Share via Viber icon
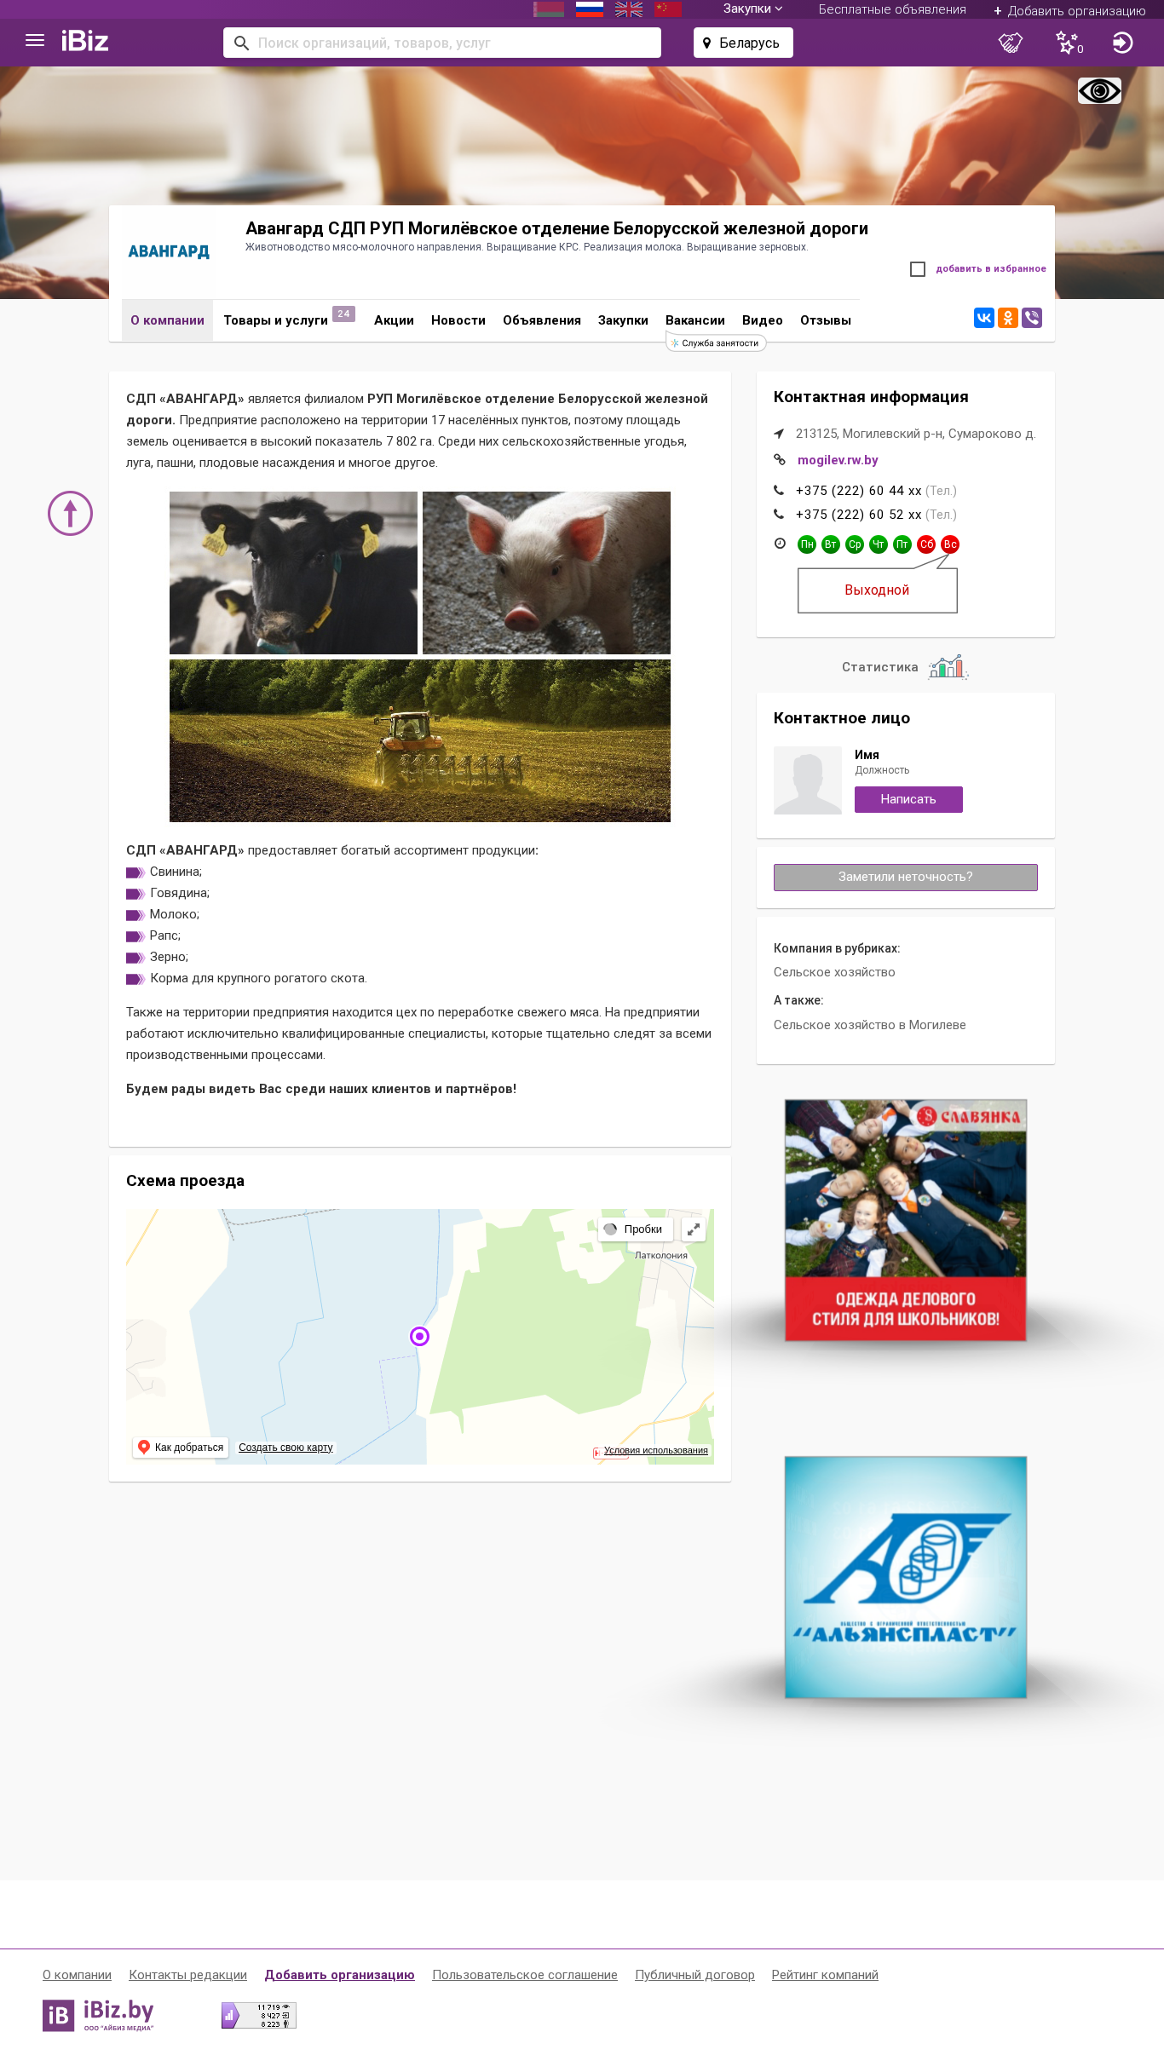The width and height of the screenshot is (1164, 2055). pyautogui.click(x=1032, y=318)
